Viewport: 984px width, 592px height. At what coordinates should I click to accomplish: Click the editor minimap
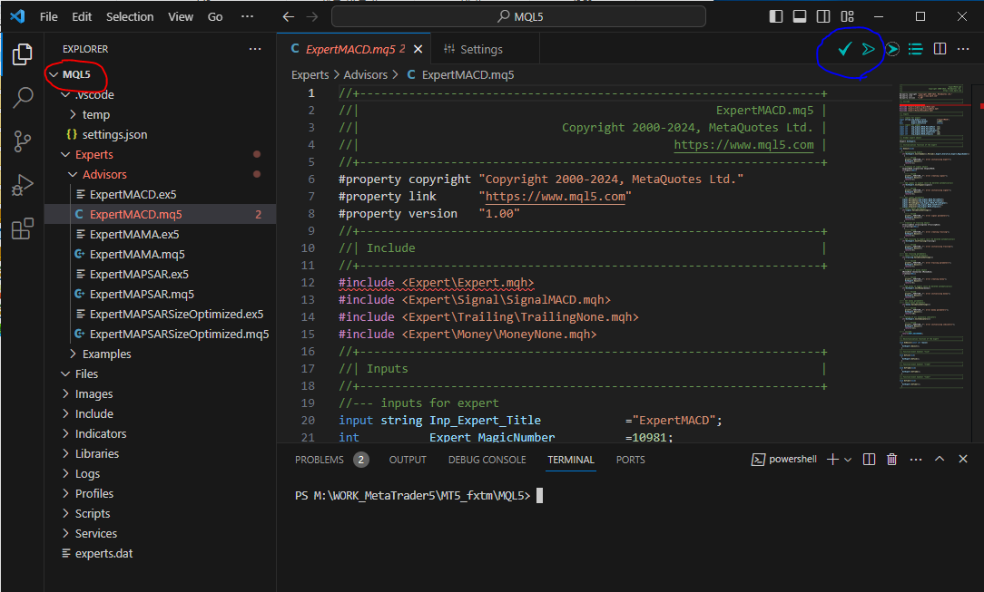(x=931, y=237)
